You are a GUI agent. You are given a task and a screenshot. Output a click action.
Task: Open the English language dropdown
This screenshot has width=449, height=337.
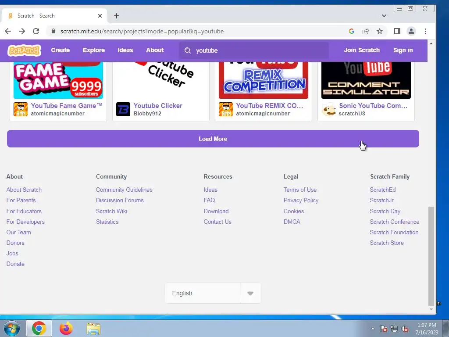tap(213, 293)
